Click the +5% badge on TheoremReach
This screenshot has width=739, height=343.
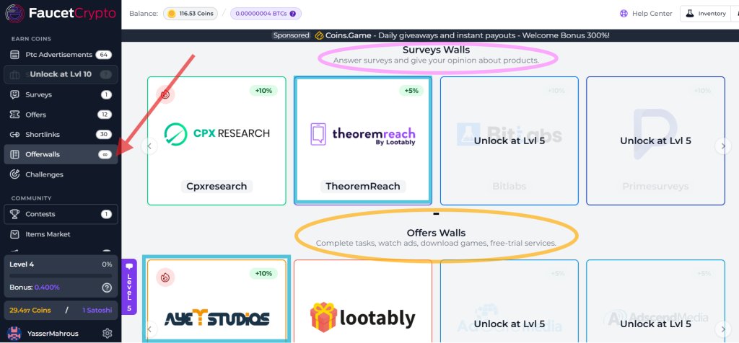click(411, 90)
